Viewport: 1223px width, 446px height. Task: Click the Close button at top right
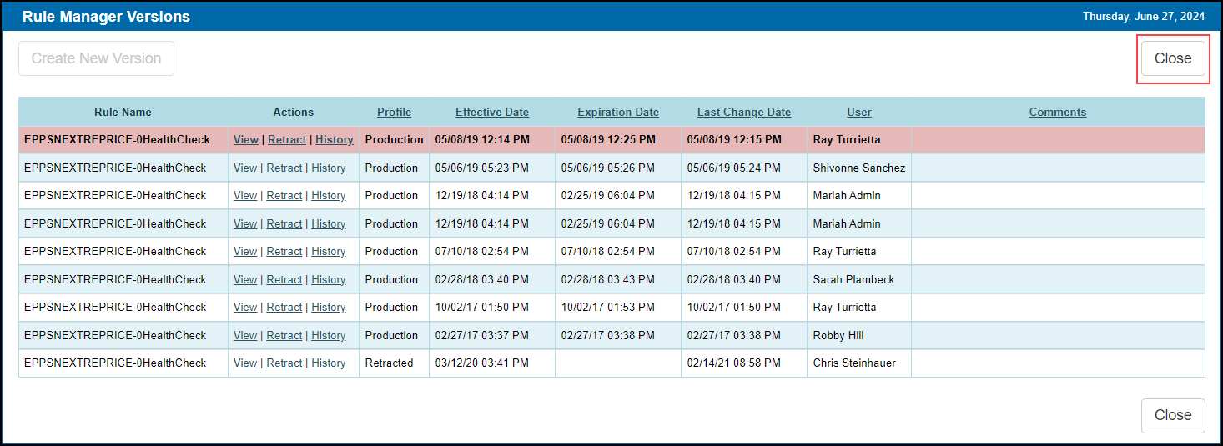[1173, 58]
